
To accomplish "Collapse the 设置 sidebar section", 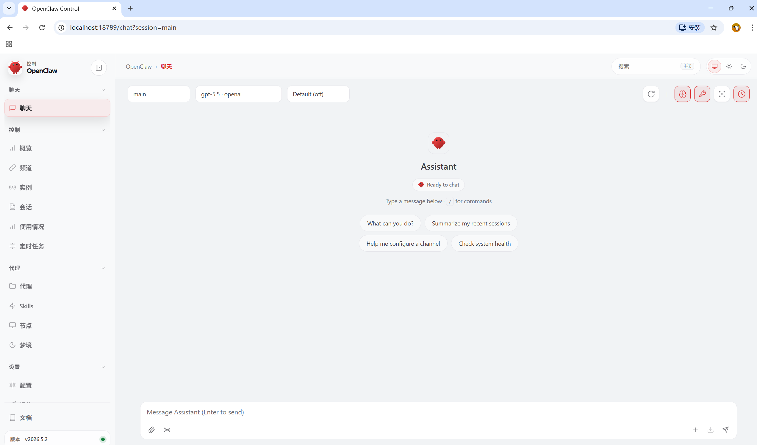I will click(57, 367).
